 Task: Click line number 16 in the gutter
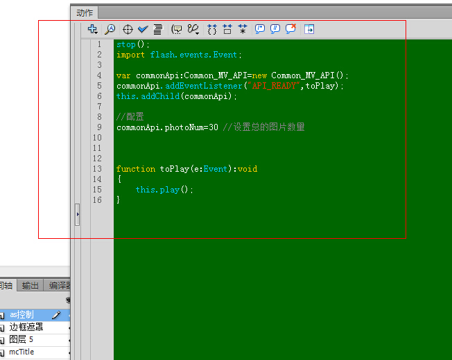click(x=97, y=200)
